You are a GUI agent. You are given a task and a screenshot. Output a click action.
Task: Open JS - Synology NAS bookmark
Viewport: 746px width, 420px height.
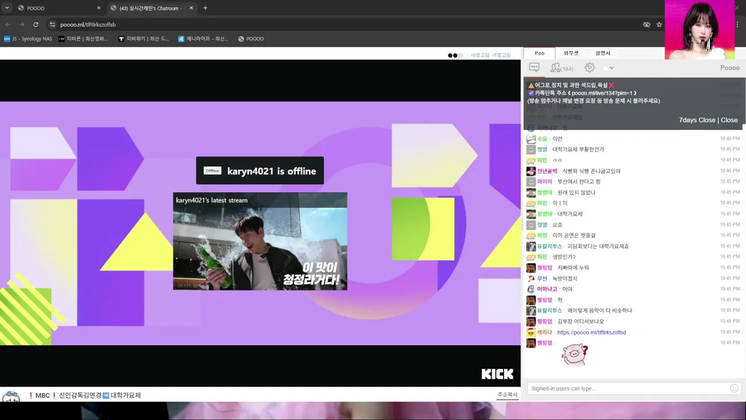click(28, 39)
